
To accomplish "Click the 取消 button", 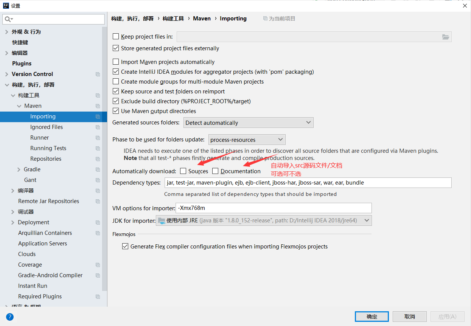I will coord(410,317).
